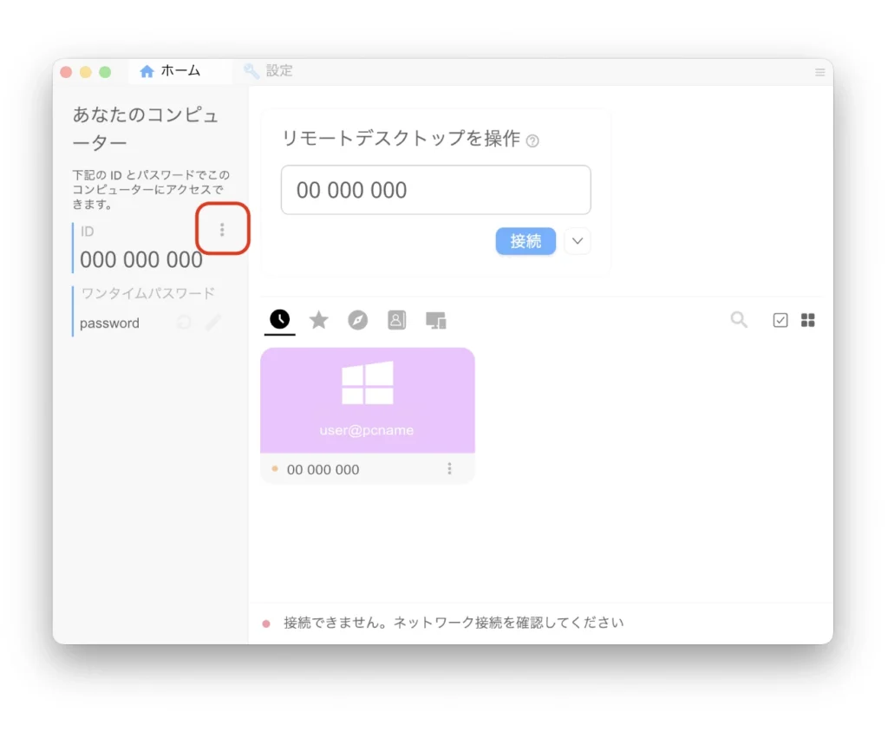The image size is (888, 738).
Task: Open the address book icon
Action: point(396,320)
